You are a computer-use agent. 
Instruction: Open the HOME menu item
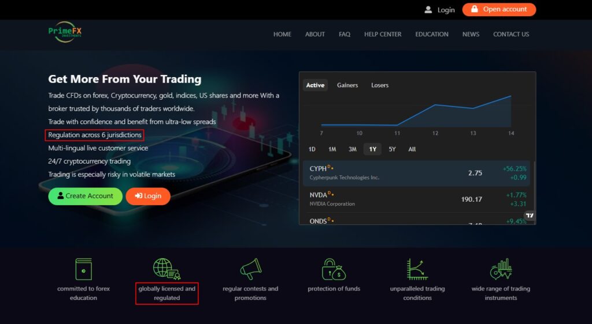pyautogui.click(x=282, y=34)
